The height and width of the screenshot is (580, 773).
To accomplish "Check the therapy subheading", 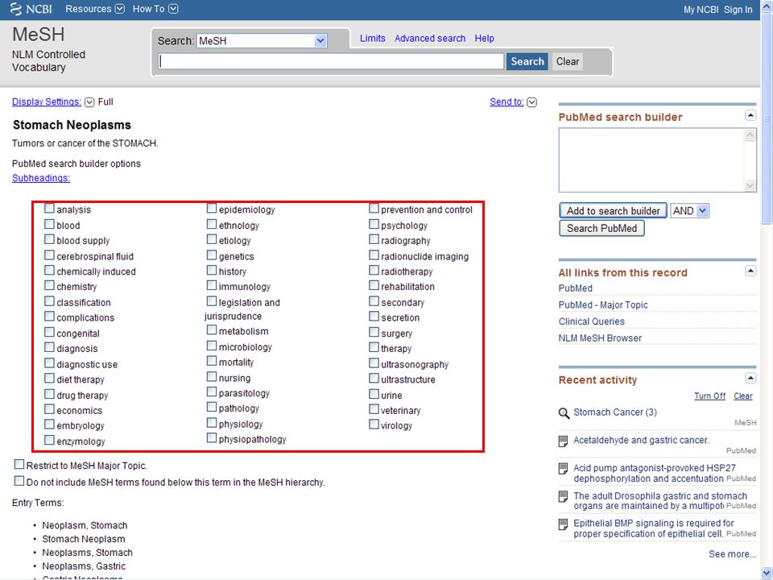I will click(374, 348).
